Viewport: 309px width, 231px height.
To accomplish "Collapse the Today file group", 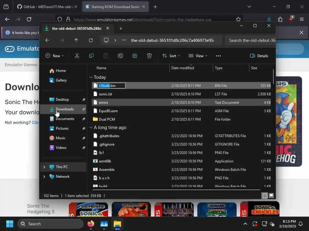I will (x=91, y=77).
